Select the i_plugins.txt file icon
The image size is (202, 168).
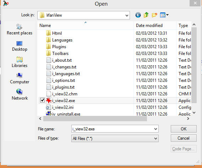pyautogui.click(x=49, y=87)
